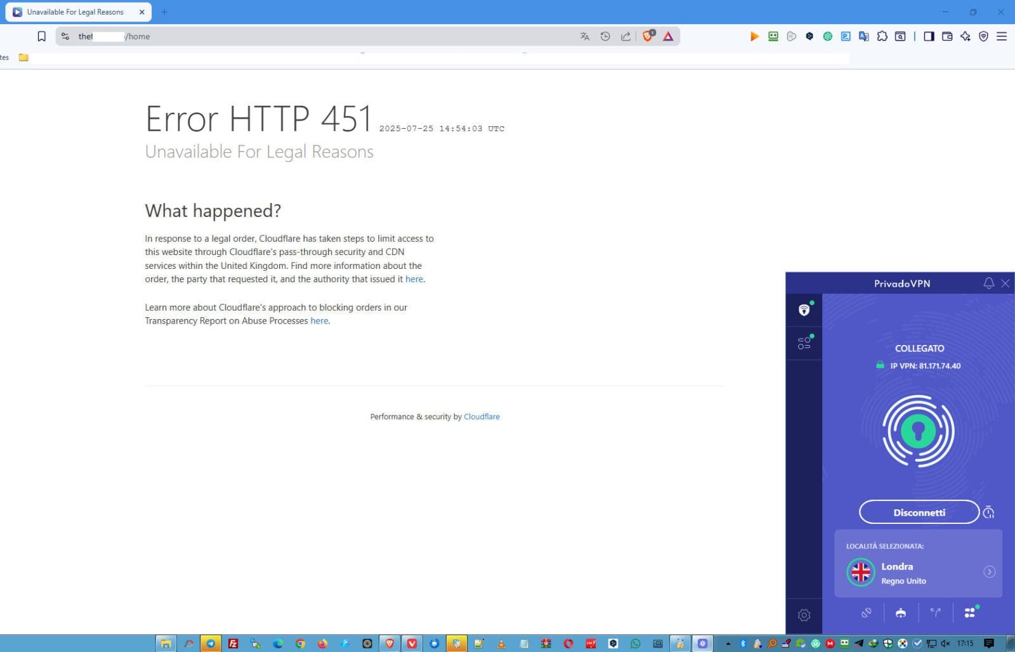Select the 'Unavailable For Legal Reasons' tab
The height and width of the screenshot is (652, 1015).
point(75,12)
